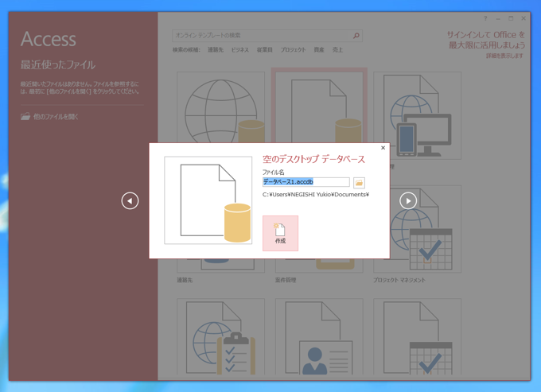Screen dimensions: 541x392
Task: Select the blank desktop database template tile
Action: (319, 106)
